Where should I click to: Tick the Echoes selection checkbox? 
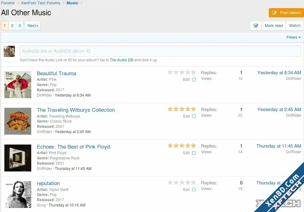tap(194, 153)
